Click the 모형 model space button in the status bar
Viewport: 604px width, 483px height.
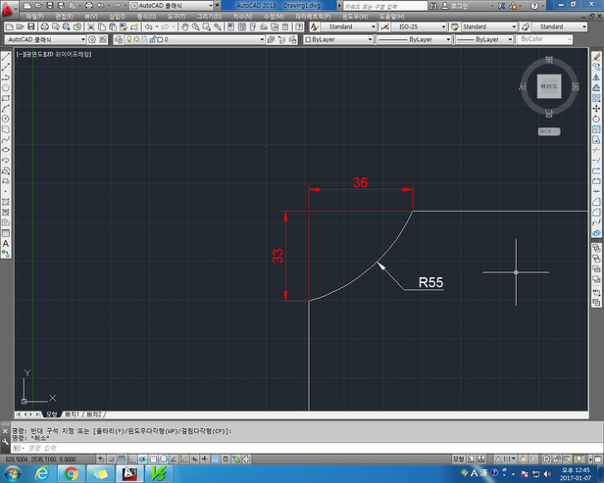coord(458,459)
